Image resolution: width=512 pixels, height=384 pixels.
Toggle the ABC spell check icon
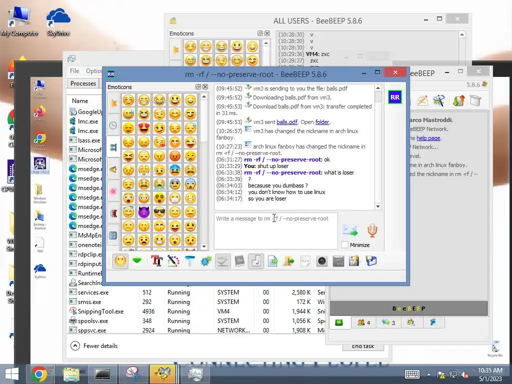point(222,261)
